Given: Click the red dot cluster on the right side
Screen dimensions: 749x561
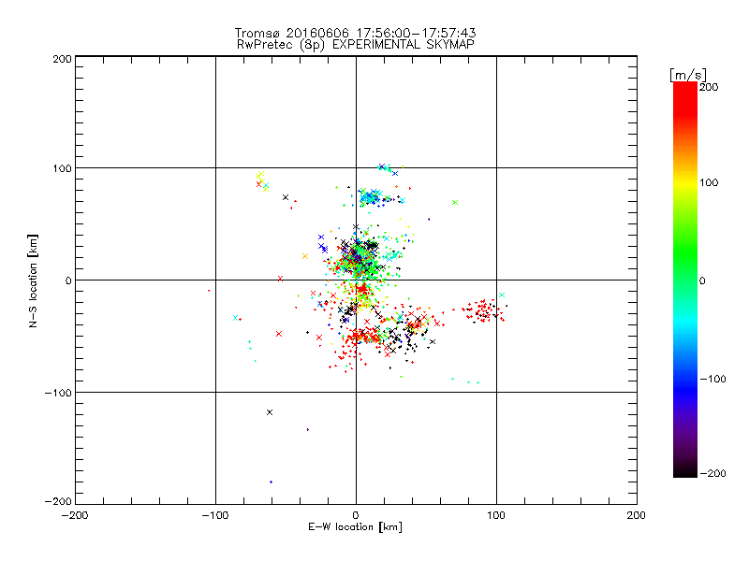Looking at the screenshot, I should click(x=483, y=310).
